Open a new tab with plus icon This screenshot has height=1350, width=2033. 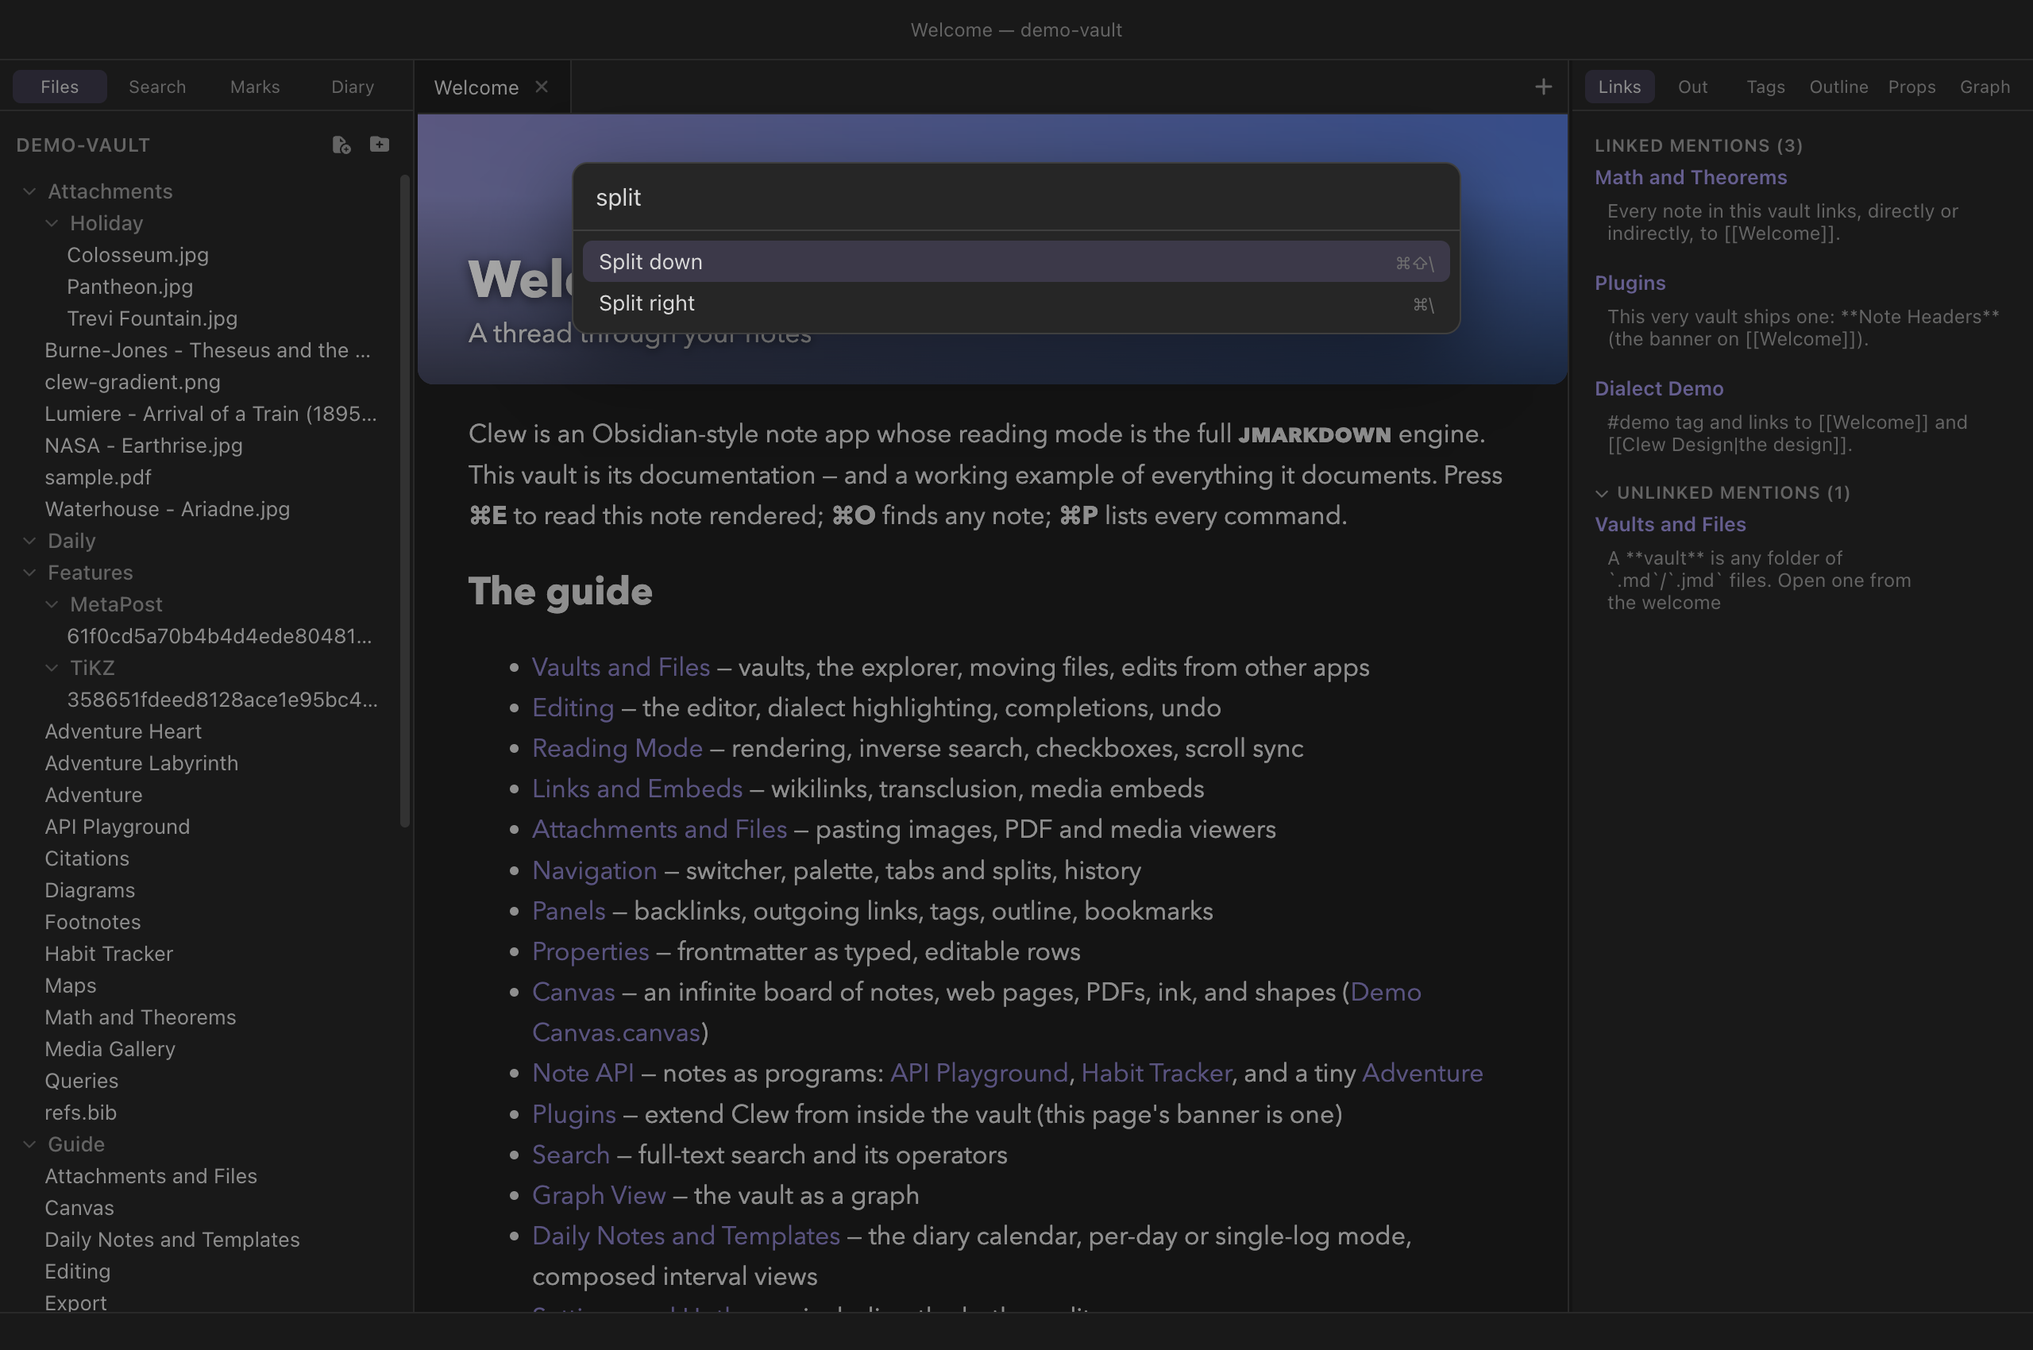tap(1543, 86)
